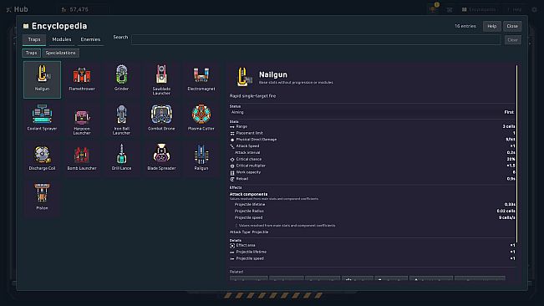The width and height of the screenshot is (544, 306).
Task: Select the Electromagnet trap
Action: click(201, 79)
